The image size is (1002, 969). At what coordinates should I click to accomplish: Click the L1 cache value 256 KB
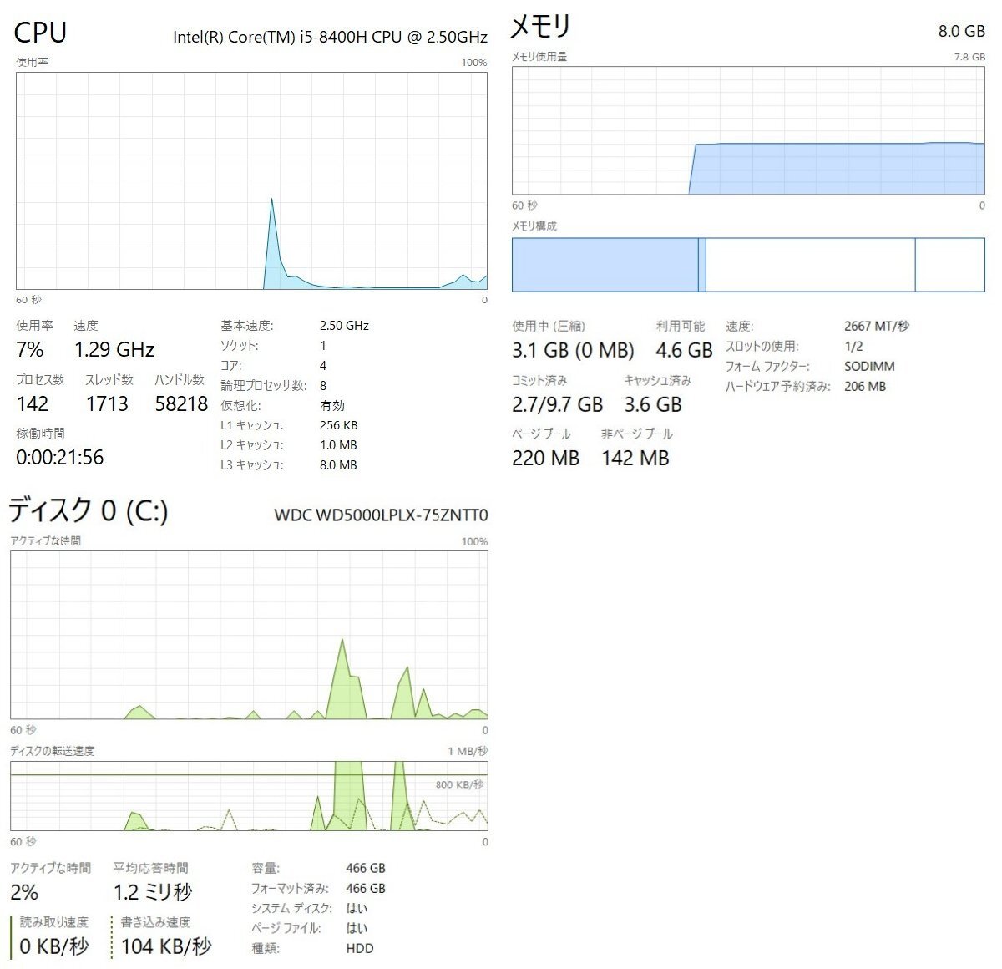click(x=339, y=425)
